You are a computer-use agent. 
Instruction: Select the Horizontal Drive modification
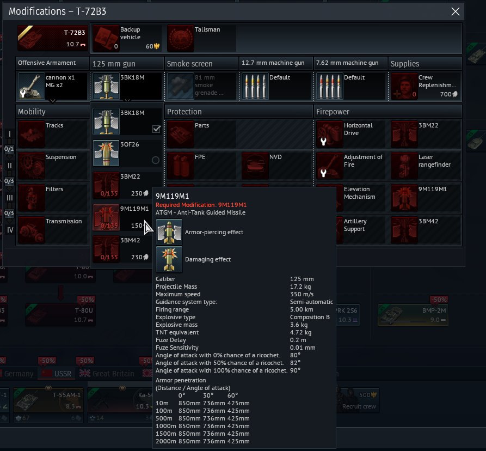click(350, 134)
